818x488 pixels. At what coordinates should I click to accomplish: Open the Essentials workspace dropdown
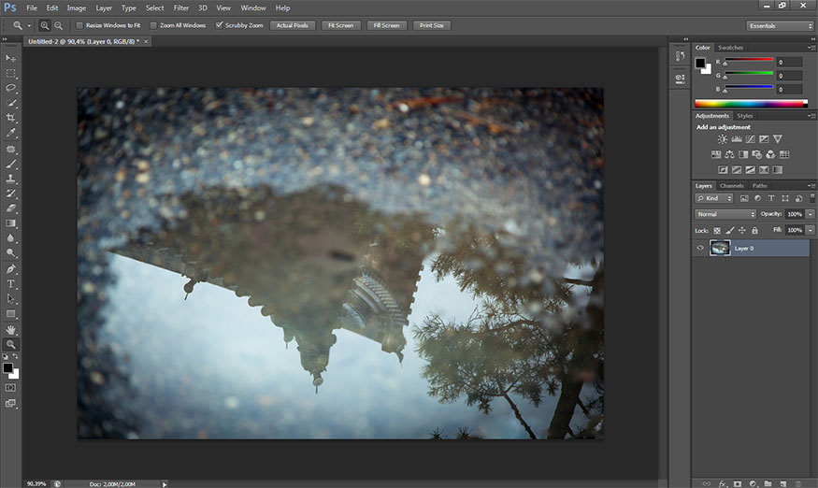(781, 25)
